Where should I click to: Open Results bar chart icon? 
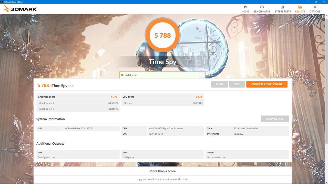(x=300, y=7)
